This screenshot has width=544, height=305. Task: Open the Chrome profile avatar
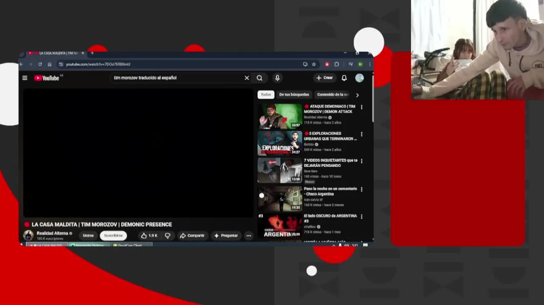(x=360, y=64)
